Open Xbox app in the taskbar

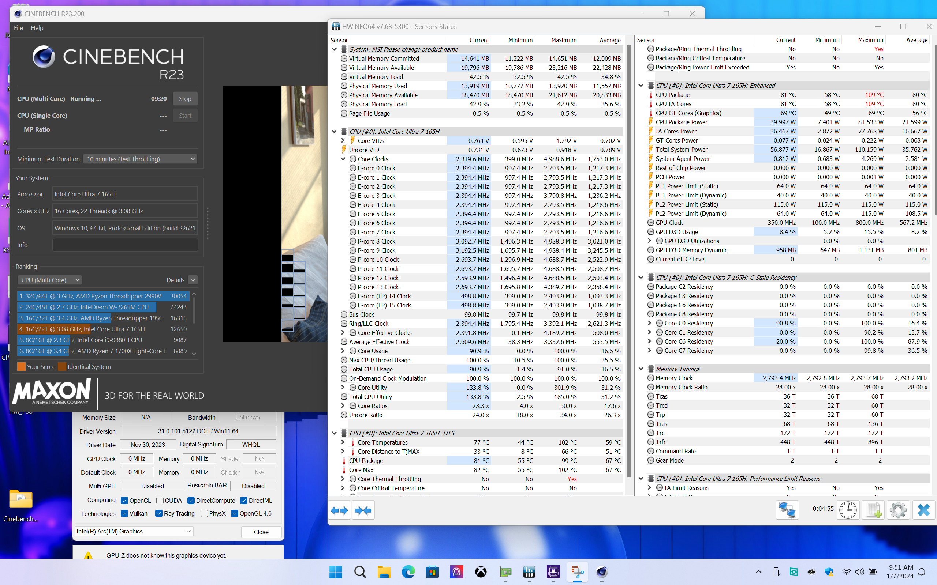point(481,572)
